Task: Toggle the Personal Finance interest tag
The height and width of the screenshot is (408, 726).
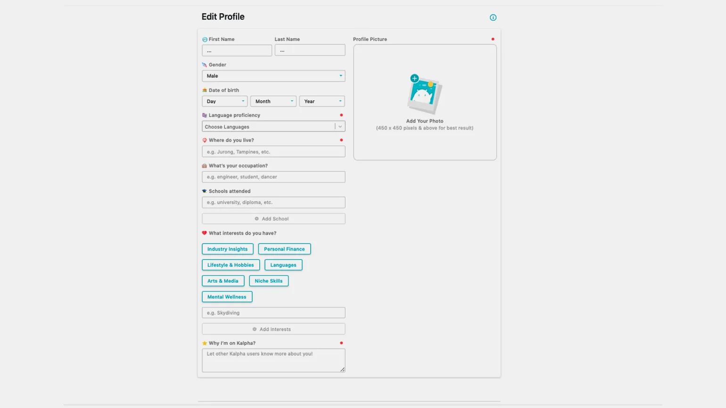Action: [x=284, y=249]
